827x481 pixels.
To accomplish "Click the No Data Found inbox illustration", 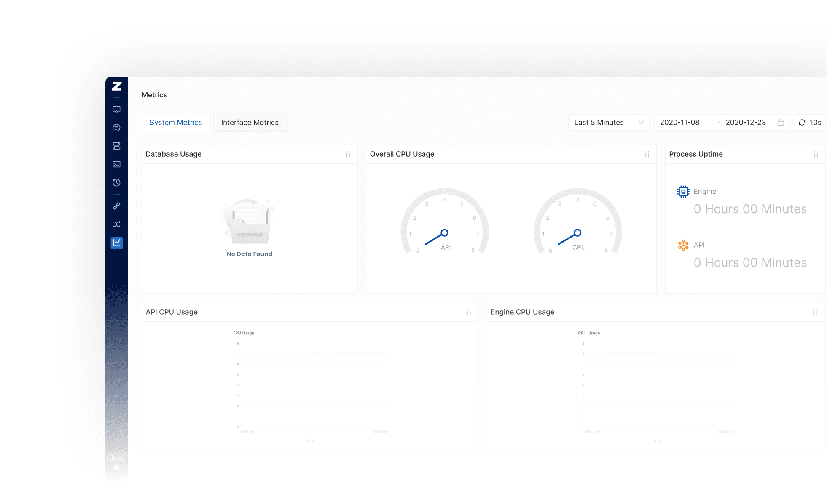I will 249,222.
